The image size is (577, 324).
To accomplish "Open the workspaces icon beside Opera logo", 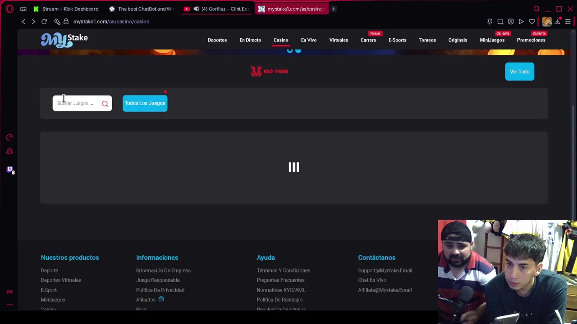I will tap(23, 9).
